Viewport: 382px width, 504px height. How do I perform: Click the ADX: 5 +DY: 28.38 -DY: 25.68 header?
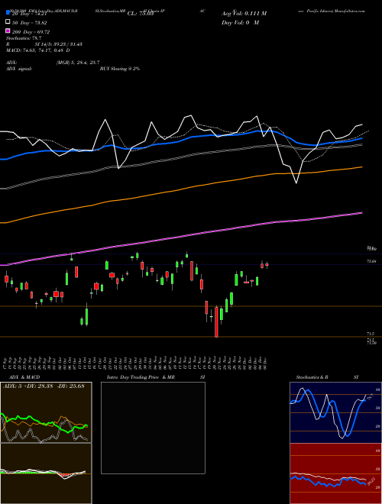coord(44,386)
